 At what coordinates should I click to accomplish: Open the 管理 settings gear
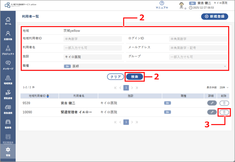pyautogui.click(x=8, y=151)
